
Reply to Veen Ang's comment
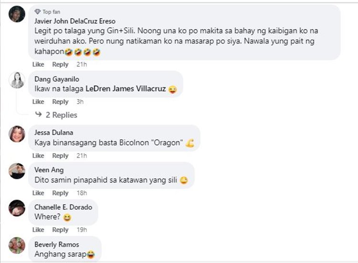click(x=60, y=193)
